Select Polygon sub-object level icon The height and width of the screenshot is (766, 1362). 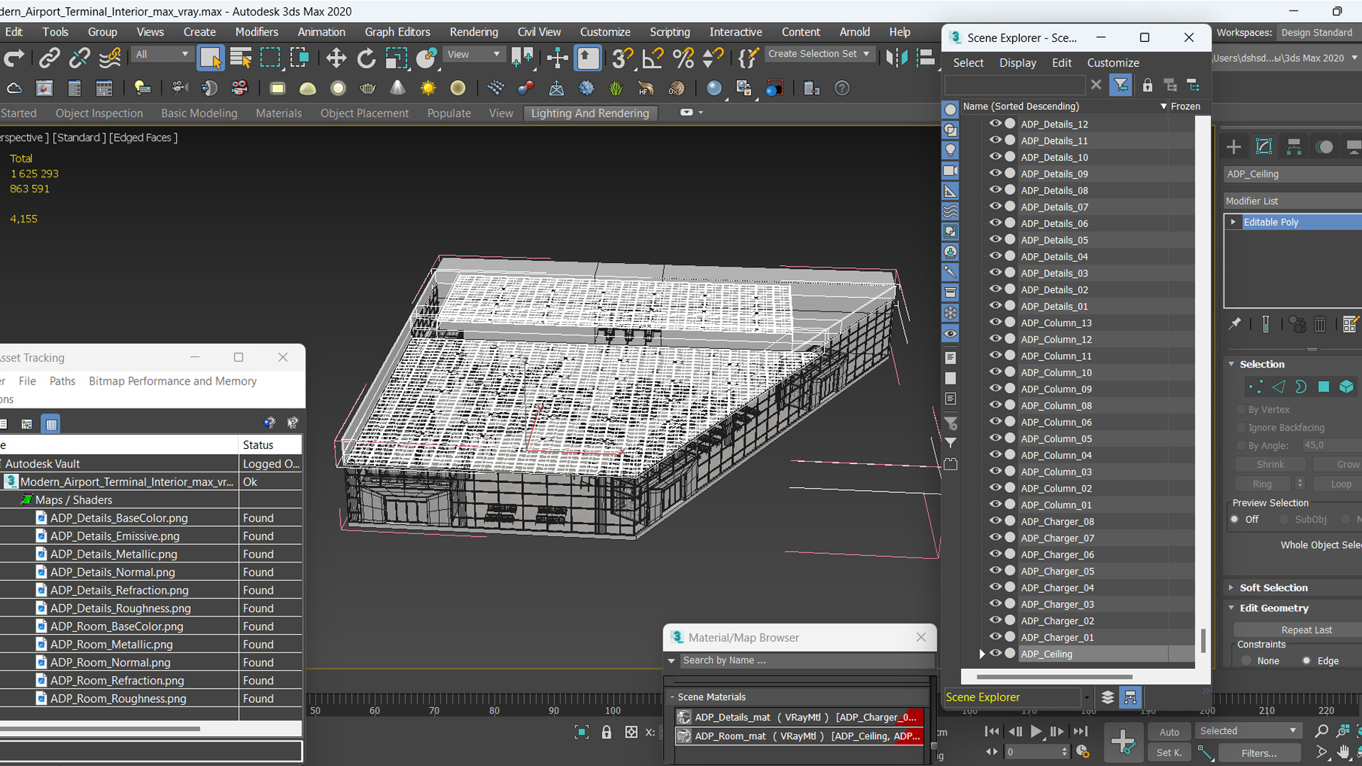1324,387
